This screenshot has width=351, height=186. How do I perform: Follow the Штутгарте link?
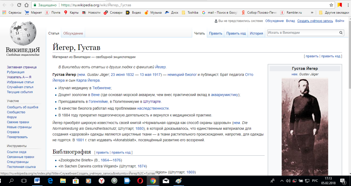pos(152,102)
